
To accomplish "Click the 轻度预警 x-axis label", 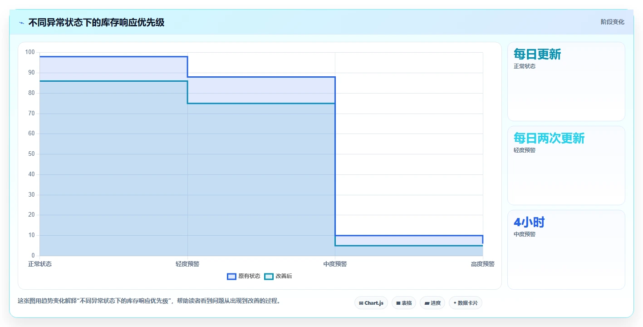I will [187, 264].
